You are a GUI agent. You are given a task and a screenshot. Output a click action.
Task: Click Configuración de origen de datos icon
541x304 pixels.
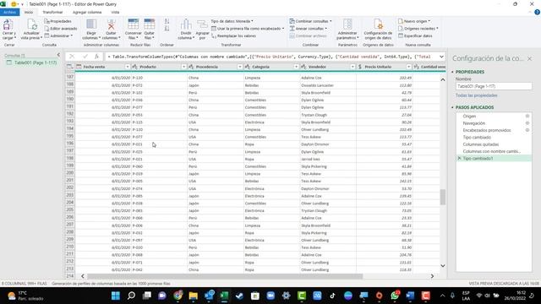click(x=378, y=24)
